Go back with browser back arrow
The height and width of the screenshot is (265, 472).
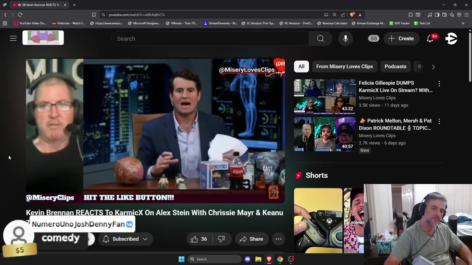(5, 15)
